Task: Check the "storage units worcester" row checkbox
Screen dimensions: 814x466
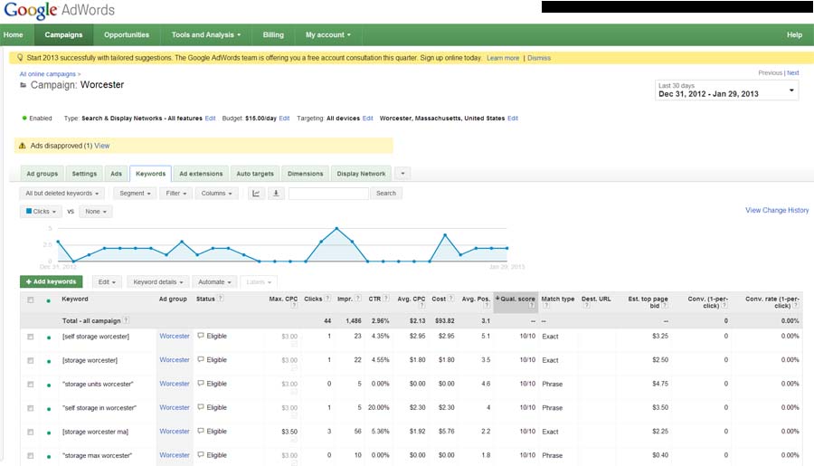Action: pyautogui.click(x=31, y=385)
